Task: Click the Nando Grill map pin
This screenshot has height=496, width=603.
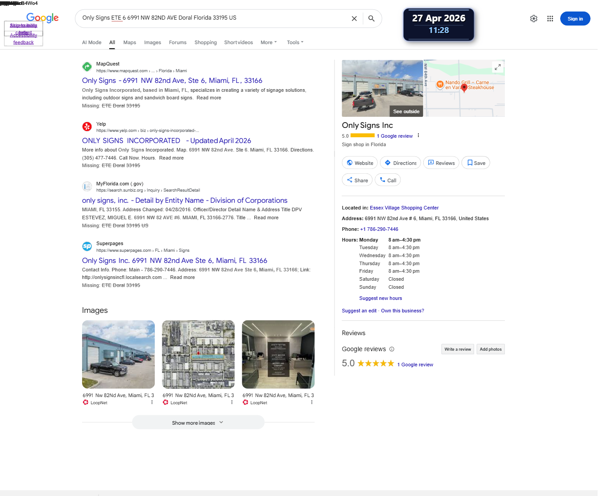Action: [440, 84]
